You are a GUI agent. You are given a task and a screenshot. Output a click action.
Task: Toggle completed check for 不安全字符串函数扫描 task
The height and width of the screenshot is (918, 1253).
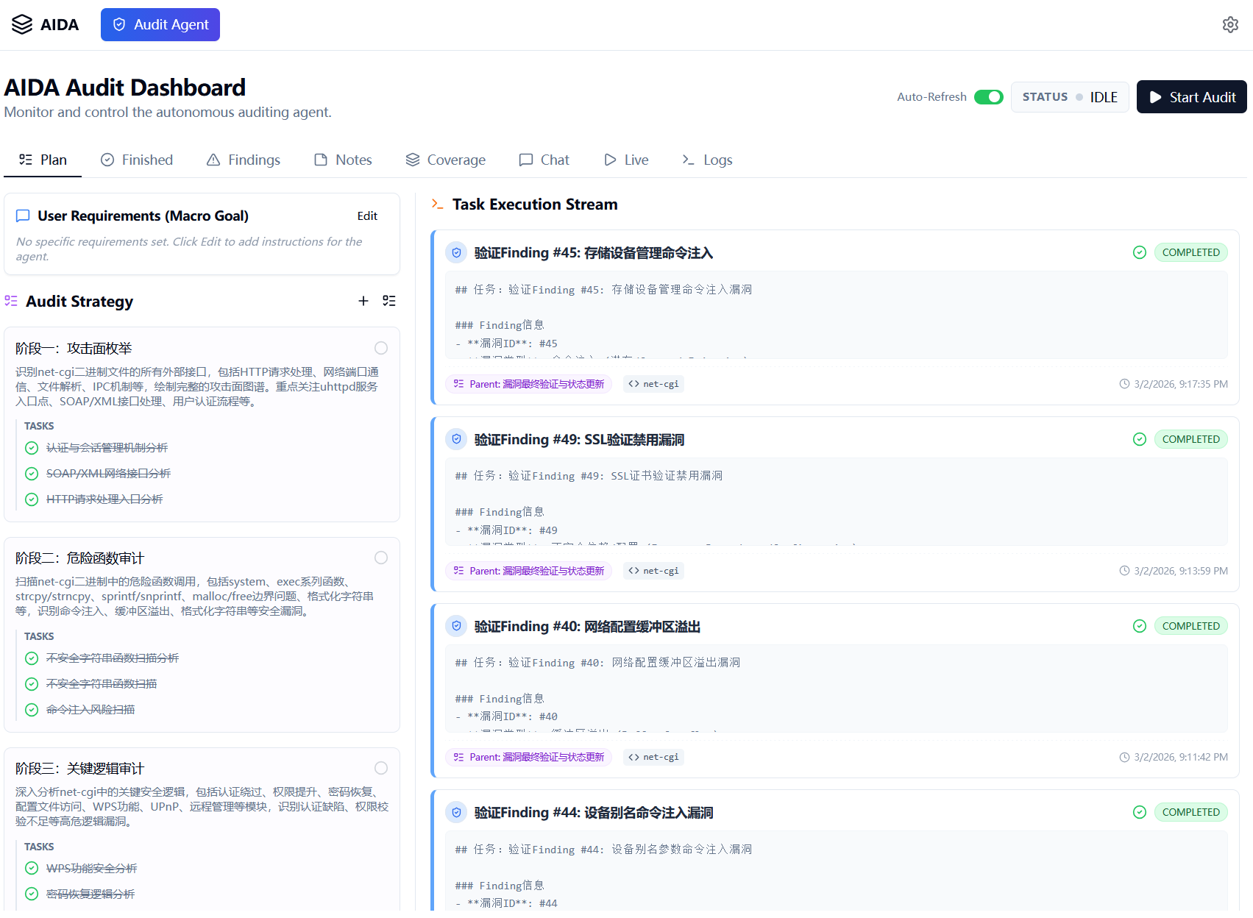pos(32,684)
